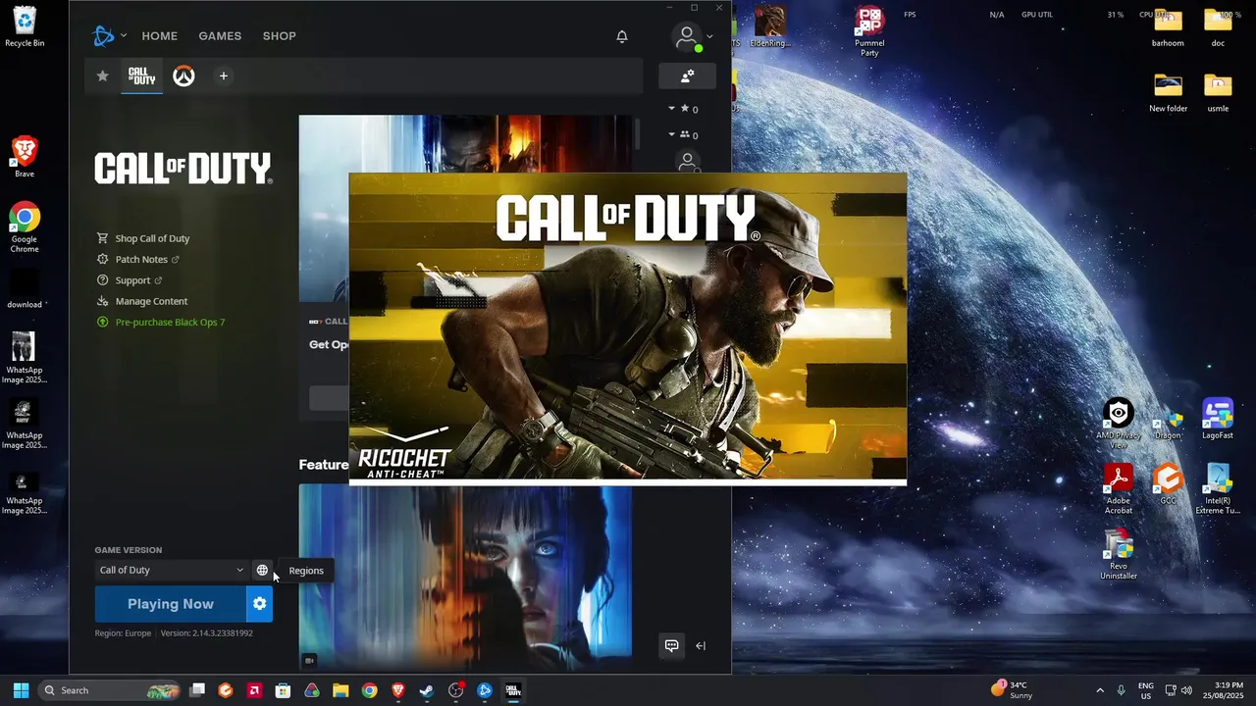
Task: Click the Call of Duty splash screen
Action: (628, 328)
